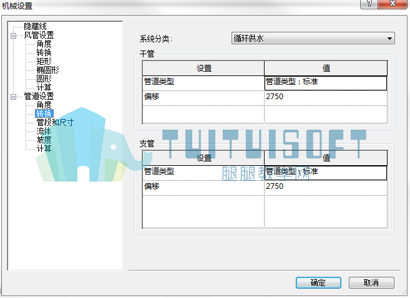Click the 管道类型 label in 干管 table
The image size is (410, 298).
159,82
